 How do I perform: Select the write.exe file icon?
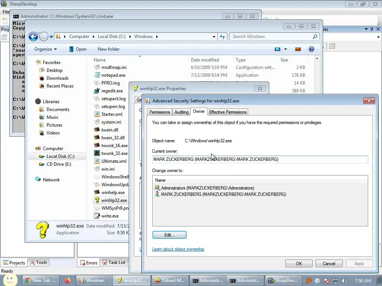97,216
